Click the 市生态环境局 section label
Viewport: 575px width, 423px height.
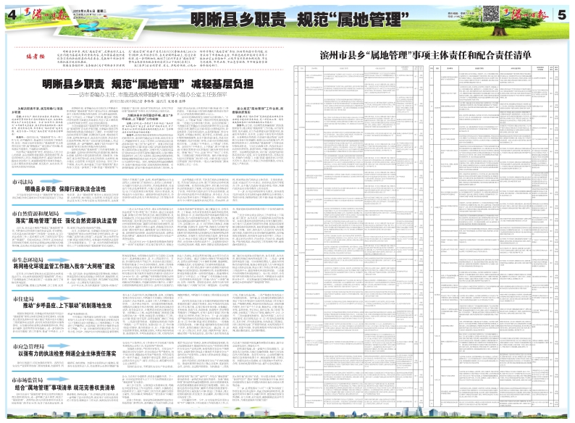click(28, 260)
